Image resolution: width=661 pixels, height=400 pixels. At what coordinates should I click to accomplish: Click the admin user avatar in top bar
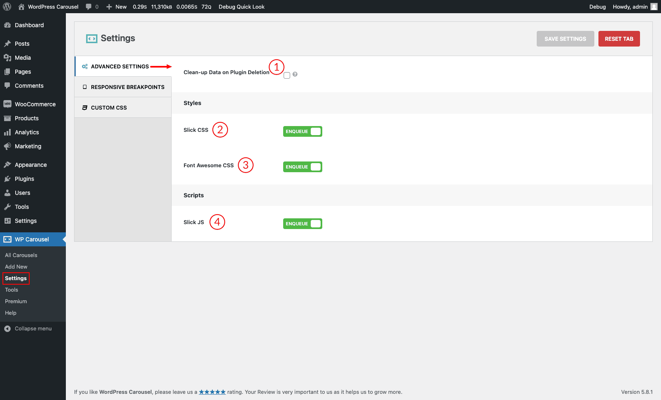(654, 7)
